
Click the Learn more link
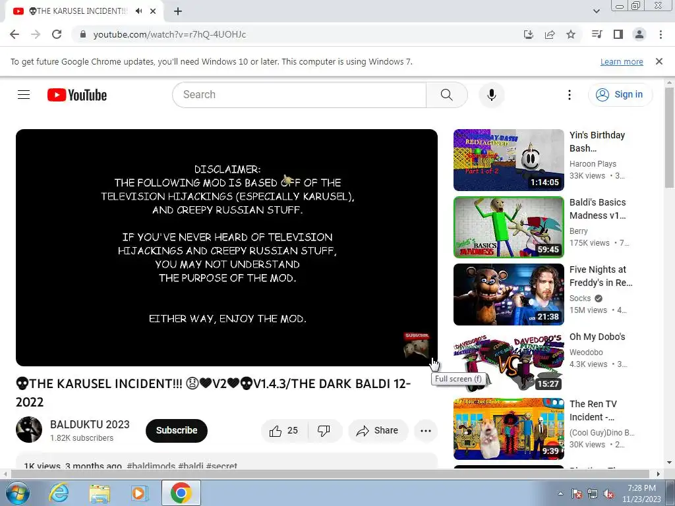[x=622, y=61]
